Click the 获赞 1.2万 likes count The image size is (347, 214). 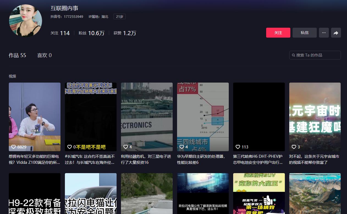pyautogui.click(x=125, y=33)
